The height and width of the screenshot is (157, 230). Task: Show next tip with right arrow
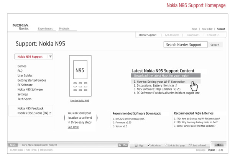97,118
